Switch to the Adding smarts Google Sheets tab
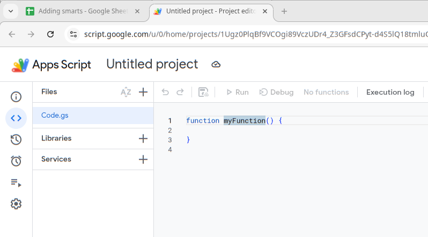This screenshot has height=237, width=428. pyautogui.click(x=83, y=11)
